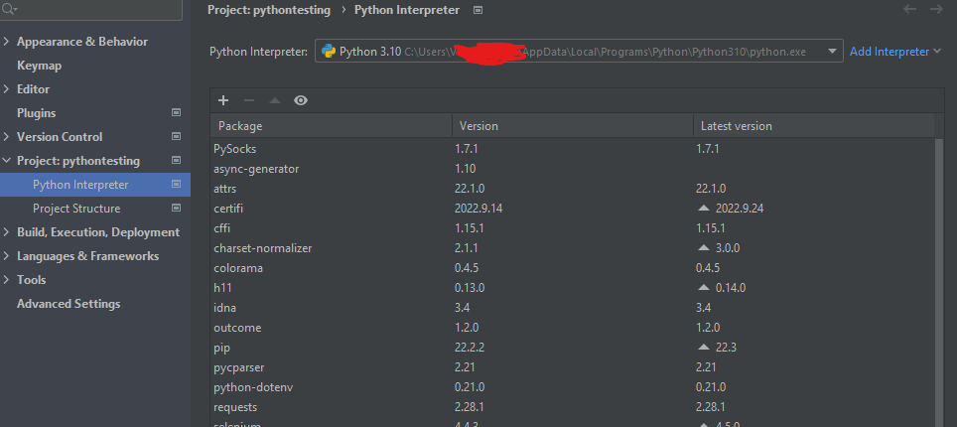Expand the Build, Execution, Deployment section
This screenshot has width=957, height=427.
[8, 232]
